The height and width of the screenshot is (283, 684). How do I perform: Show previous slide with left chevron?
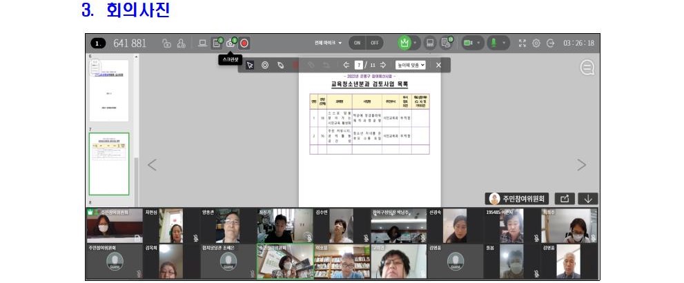click(152, 165)
